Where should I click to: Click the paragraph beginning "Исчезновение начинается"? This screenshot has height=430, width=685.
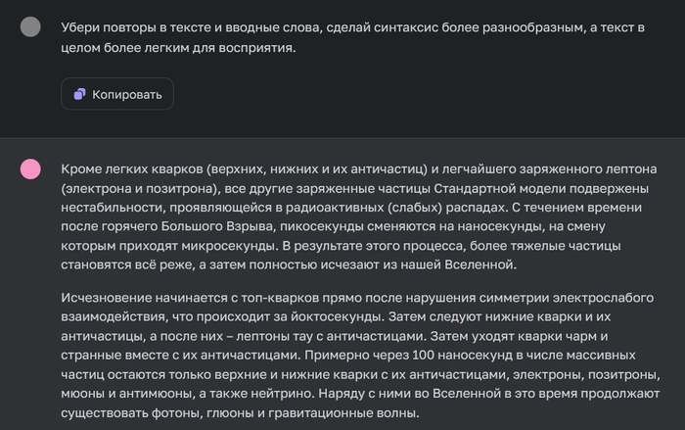click(352, 355)
